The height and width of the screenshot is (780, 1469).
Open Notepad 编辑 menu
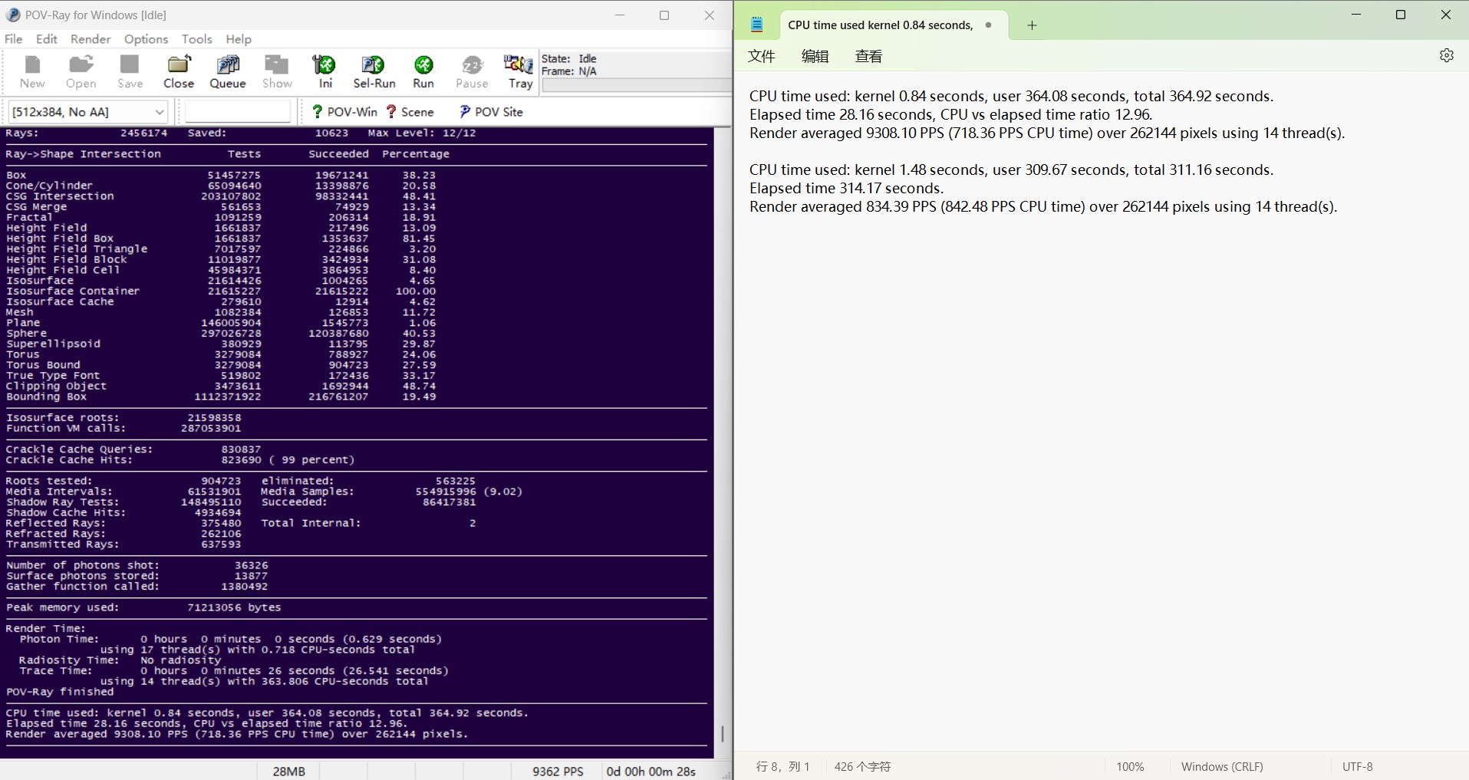click(x=815, y=56)
